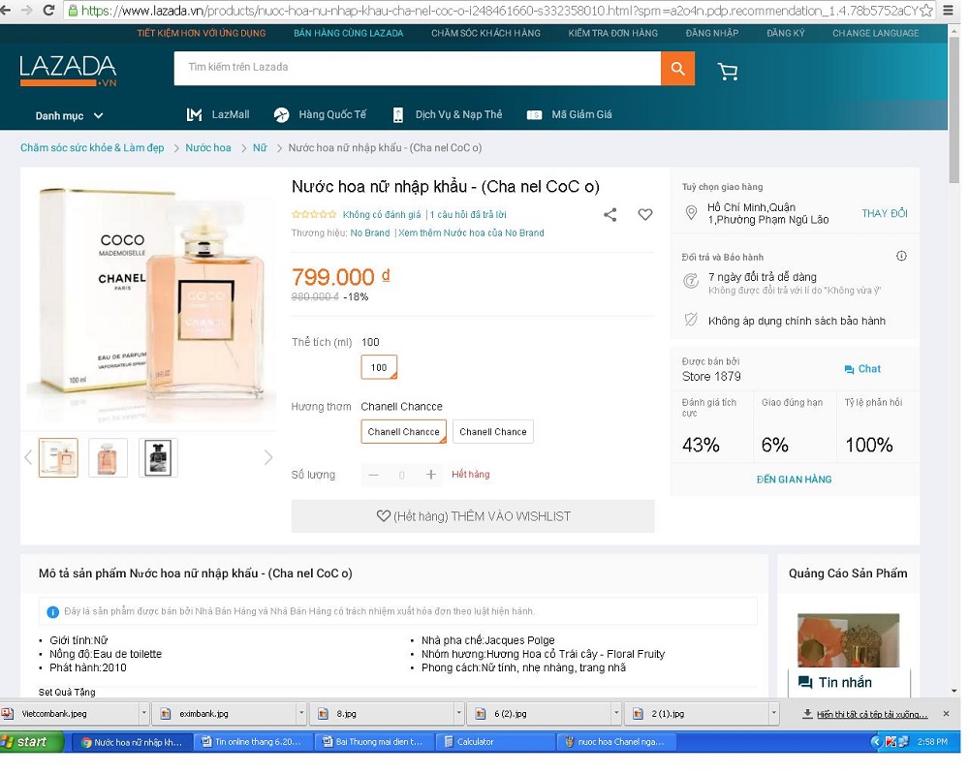Click Chăm sóc sức khỏe & Làm đẹp breadcrumb

click(92, 147)
